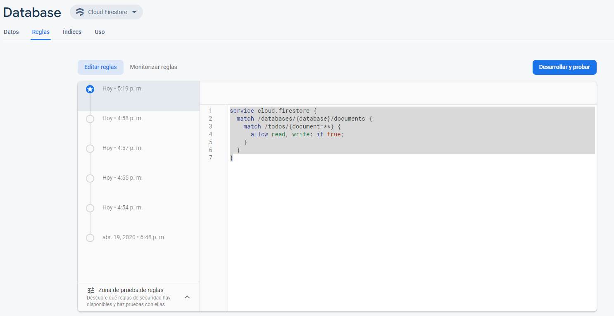Image resolution: width=614 pixels, height=316 pixels.
Task: Open the Cloud Firestore database selector
Action: click(106, 12)
